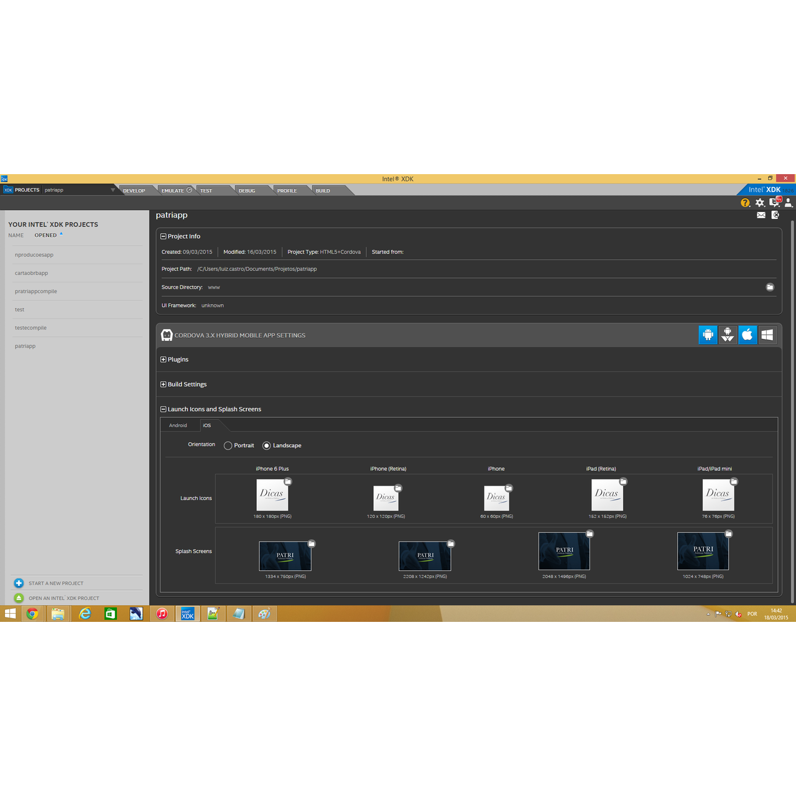The width and height of the screenshot is (796, 796).
Task: Open the help menu question mark icon
Action: pyautogui.click(x=745, y=203)
